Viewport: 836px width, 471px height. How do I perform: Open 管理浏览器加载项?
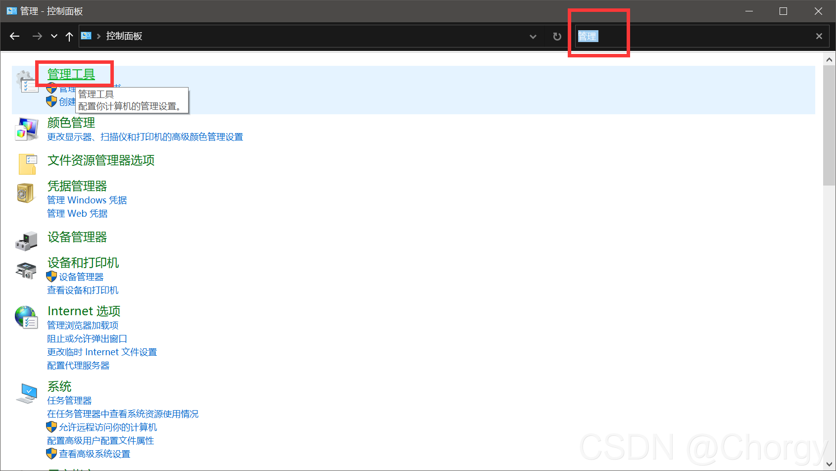pos(83,326)
